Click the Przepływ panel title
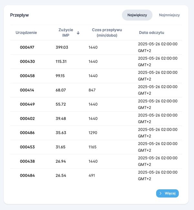Image resolution: width=194 pixels, height=210 pixels. (19, 15)
